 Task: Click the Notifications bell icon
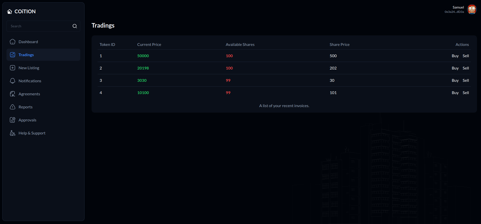pos(13,81)
